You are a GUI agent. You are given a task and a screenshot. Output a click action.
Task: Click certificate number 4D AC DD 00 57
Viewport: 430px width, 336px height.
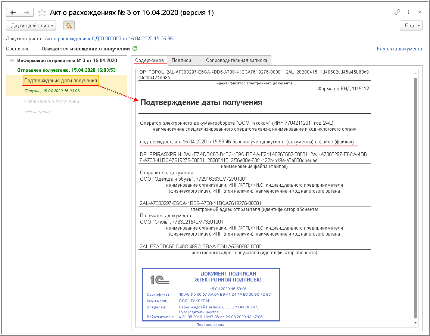click(x=225, y=294)
